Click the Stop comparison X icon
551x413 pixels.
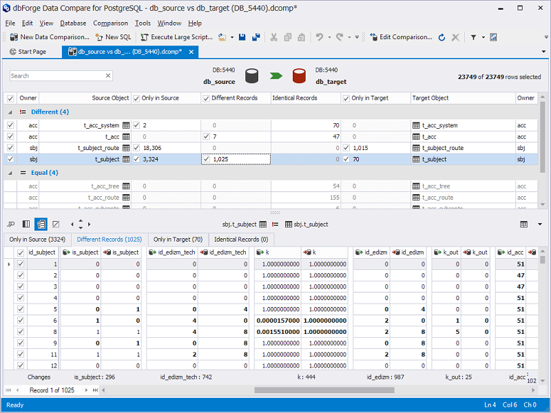[x=455, y=37]
